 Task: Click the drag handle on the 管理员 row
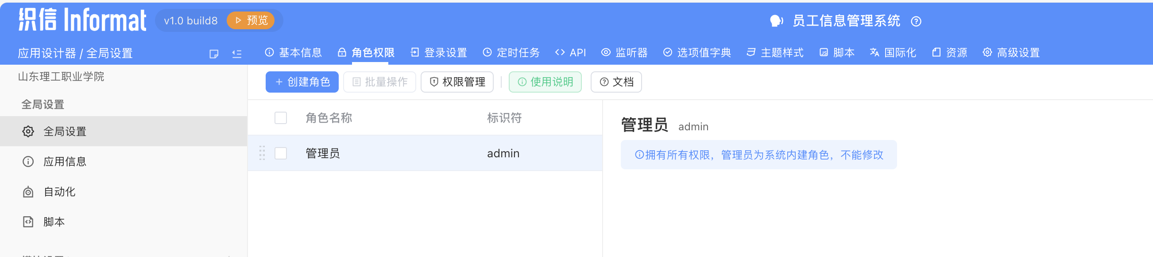pyautogui.click(x=262, y=153)
